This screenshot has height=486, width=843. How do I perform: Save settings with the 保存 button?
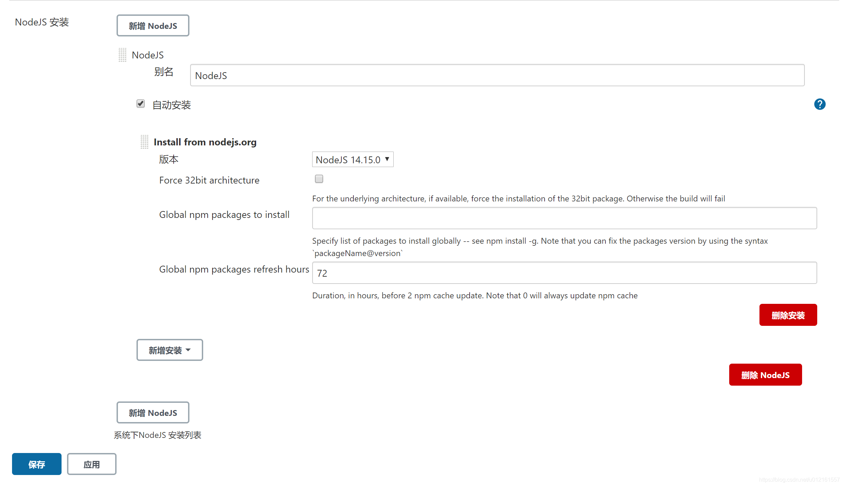tap(37, 464)
